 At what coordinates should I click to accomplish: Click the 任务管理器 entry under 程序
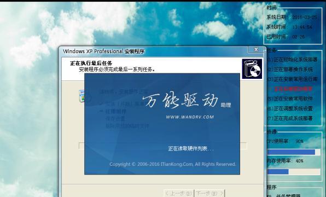click(289, 195)
